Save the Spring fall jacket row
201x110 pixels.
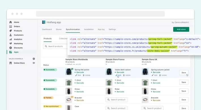pos(184,72)
